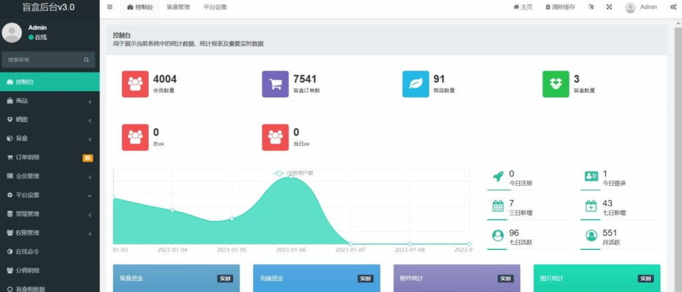This screenshot has width=682, height=292.
Task: Click the 实时 badge on 图片统计 card
Action: [646, 279]
